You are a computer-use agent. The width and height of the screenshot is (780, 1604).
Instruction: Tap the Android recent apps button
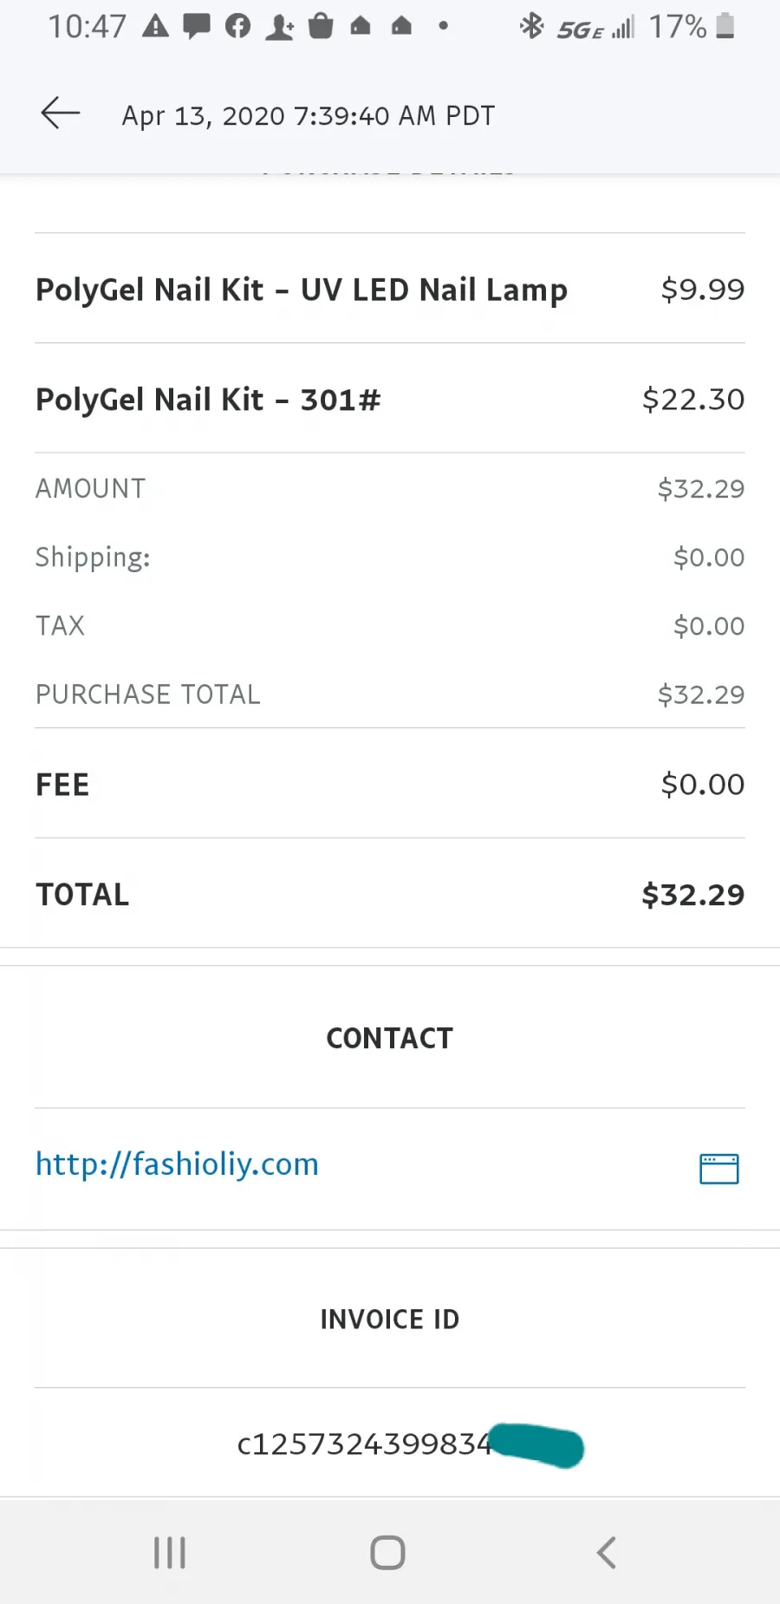click(x=170, y=1552)
